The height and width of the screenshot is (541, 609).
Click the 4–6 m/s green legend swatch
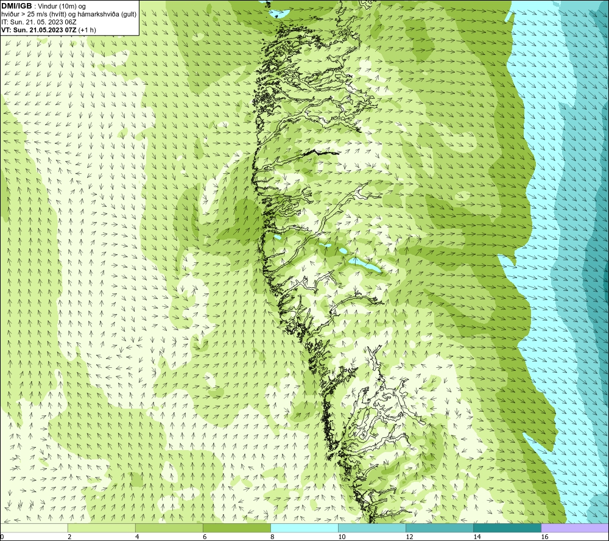[x=169, y=528]
